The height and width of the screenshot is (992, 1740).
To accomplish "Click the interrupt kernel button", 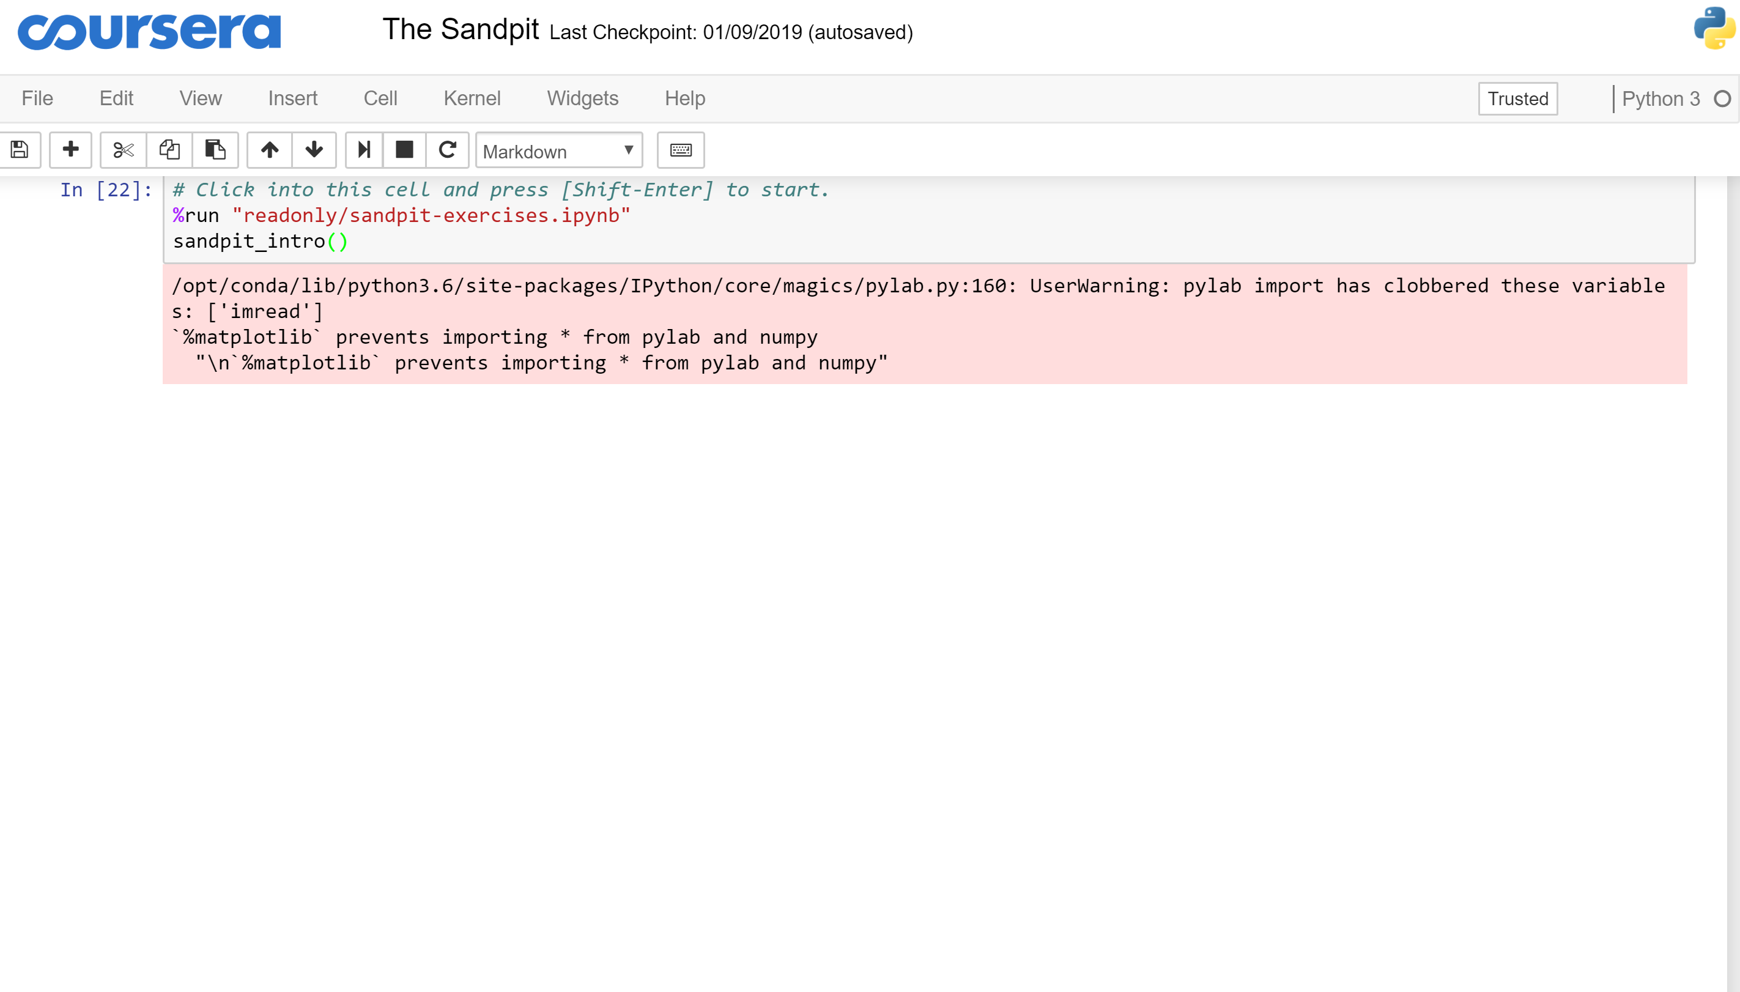I will (x=404, y=149).
